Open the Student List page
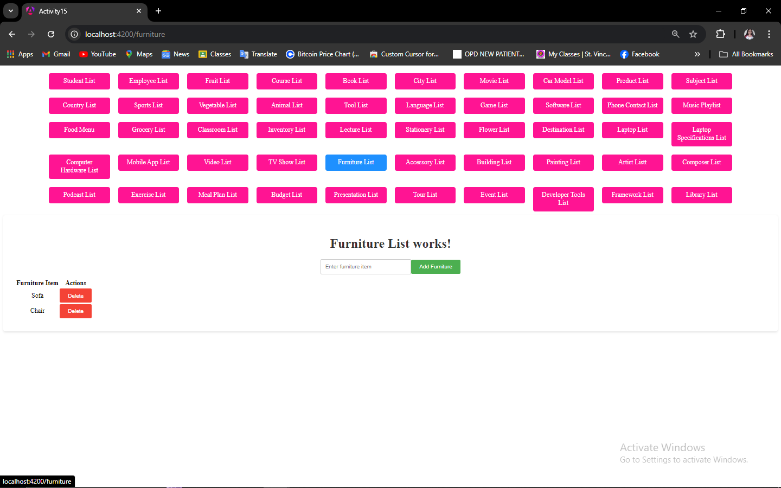The width and height of the screenshot is (781, 488). coord(79,81)
